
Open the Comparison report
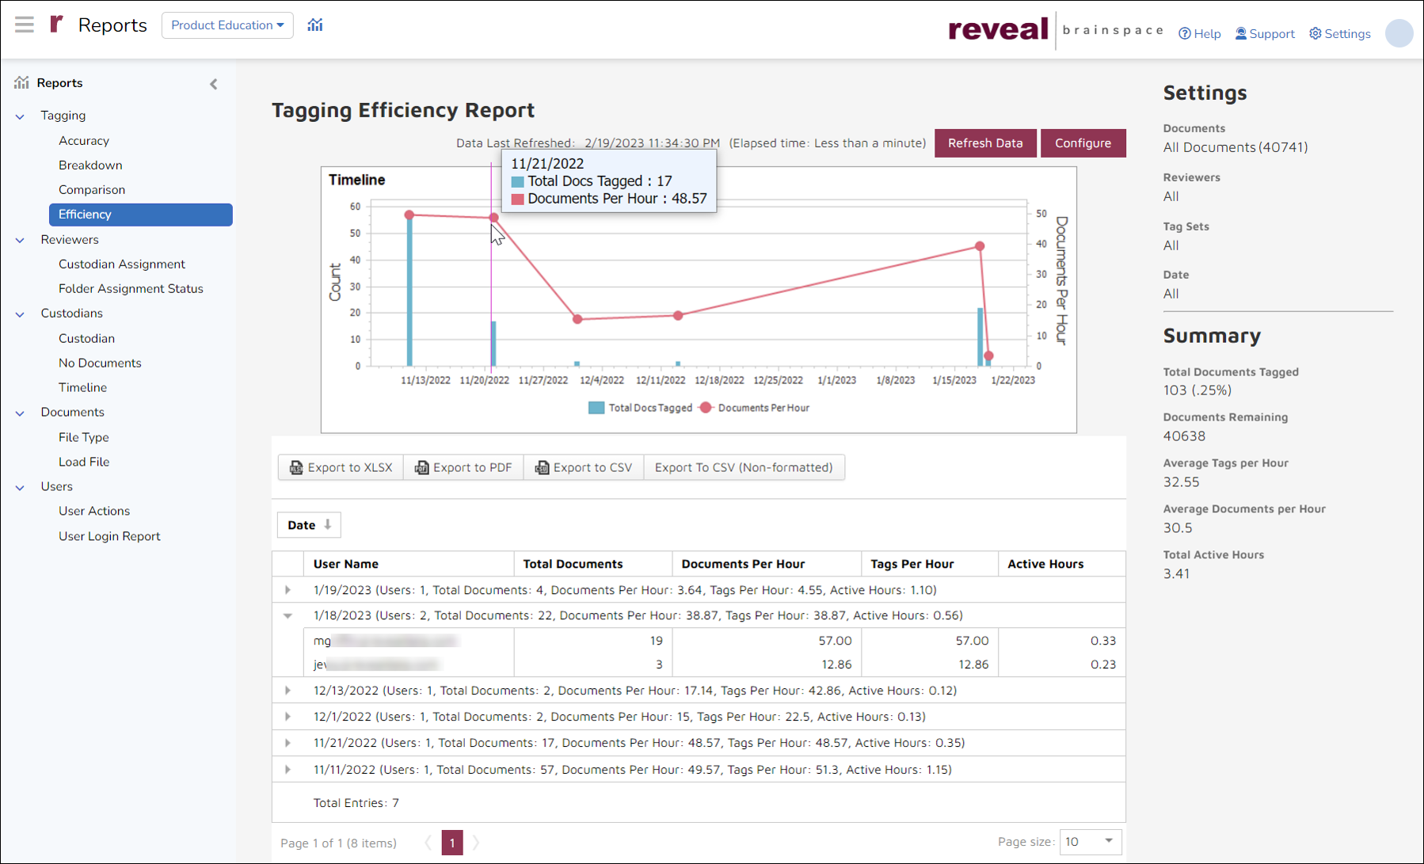(x=92, y=190)
